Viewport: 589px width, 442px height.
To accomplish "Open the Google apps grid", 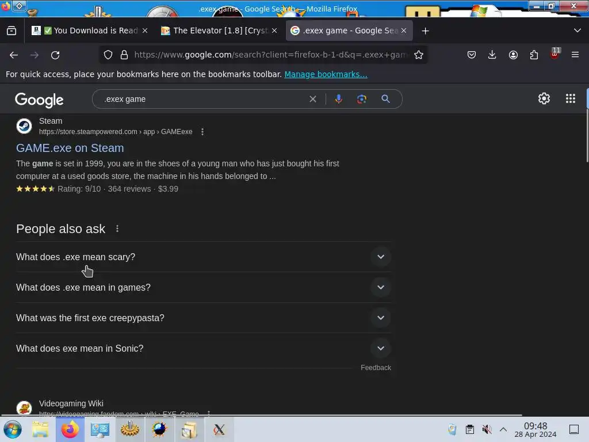I will pyautogui.click(x=571, y=98).
